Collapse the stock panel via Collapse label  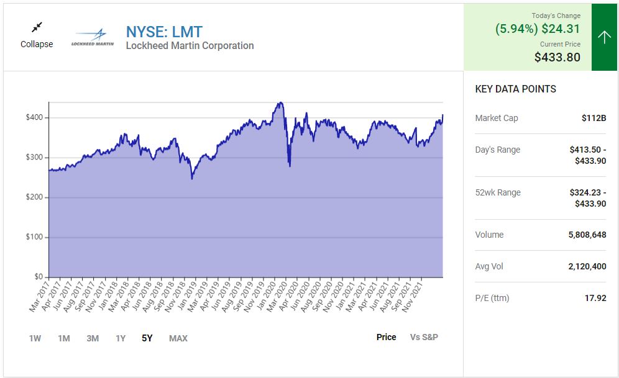click(x=37, y=44)
